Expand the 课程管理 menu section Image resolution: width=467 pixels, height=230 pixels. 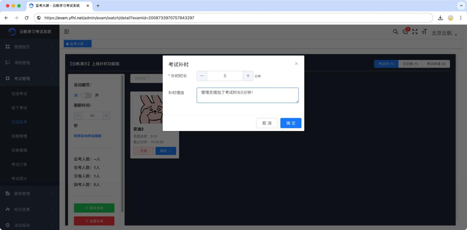pyautogui.click(x=23, y=62)
